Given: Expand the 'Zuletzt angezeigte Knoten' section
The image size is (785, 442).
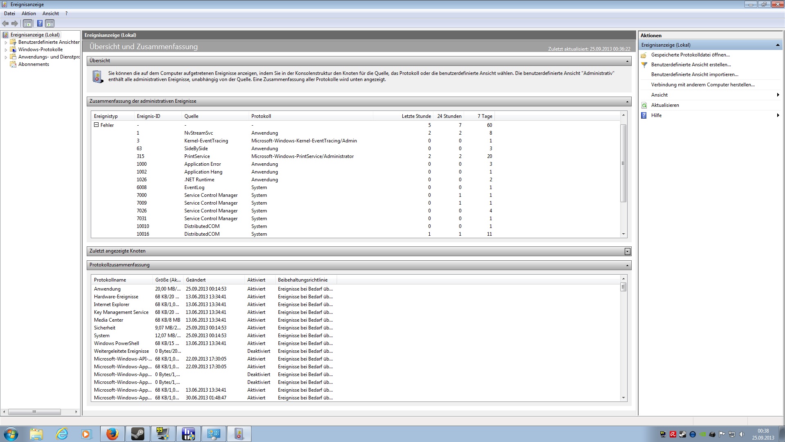Looking at the screenshot, I should (627, 251).
